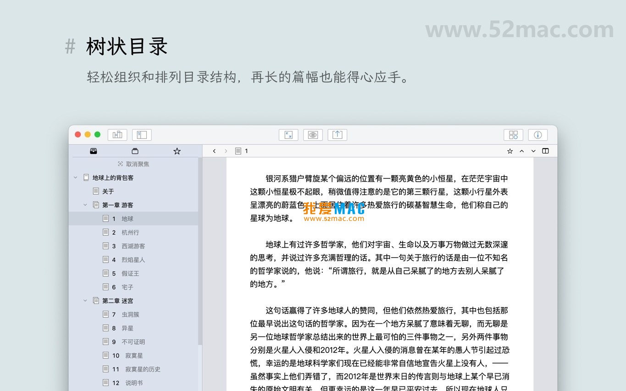Open the library statistics icon in the toolbar

117,134
